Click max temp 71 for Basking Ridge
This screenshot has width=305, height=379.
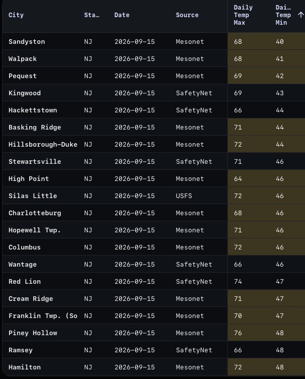coord(238,128)
